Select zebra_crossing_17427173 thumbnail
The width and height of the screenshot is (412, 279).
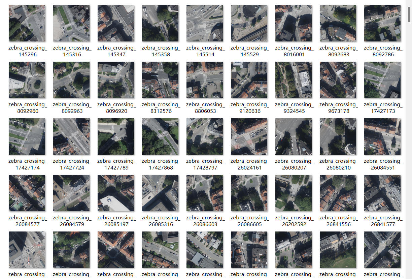point(382,80)
